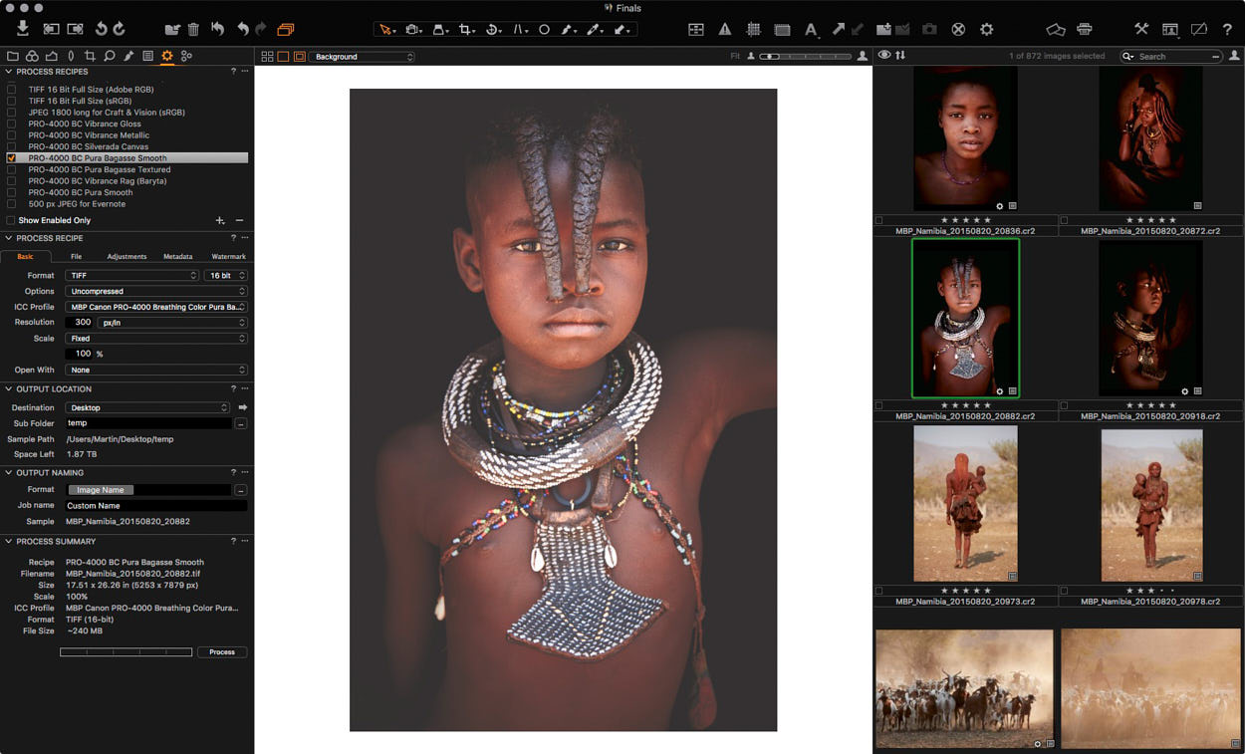Select the MBP_Namibia_20150820_20836 thumbnail

[x=965, y=138]
